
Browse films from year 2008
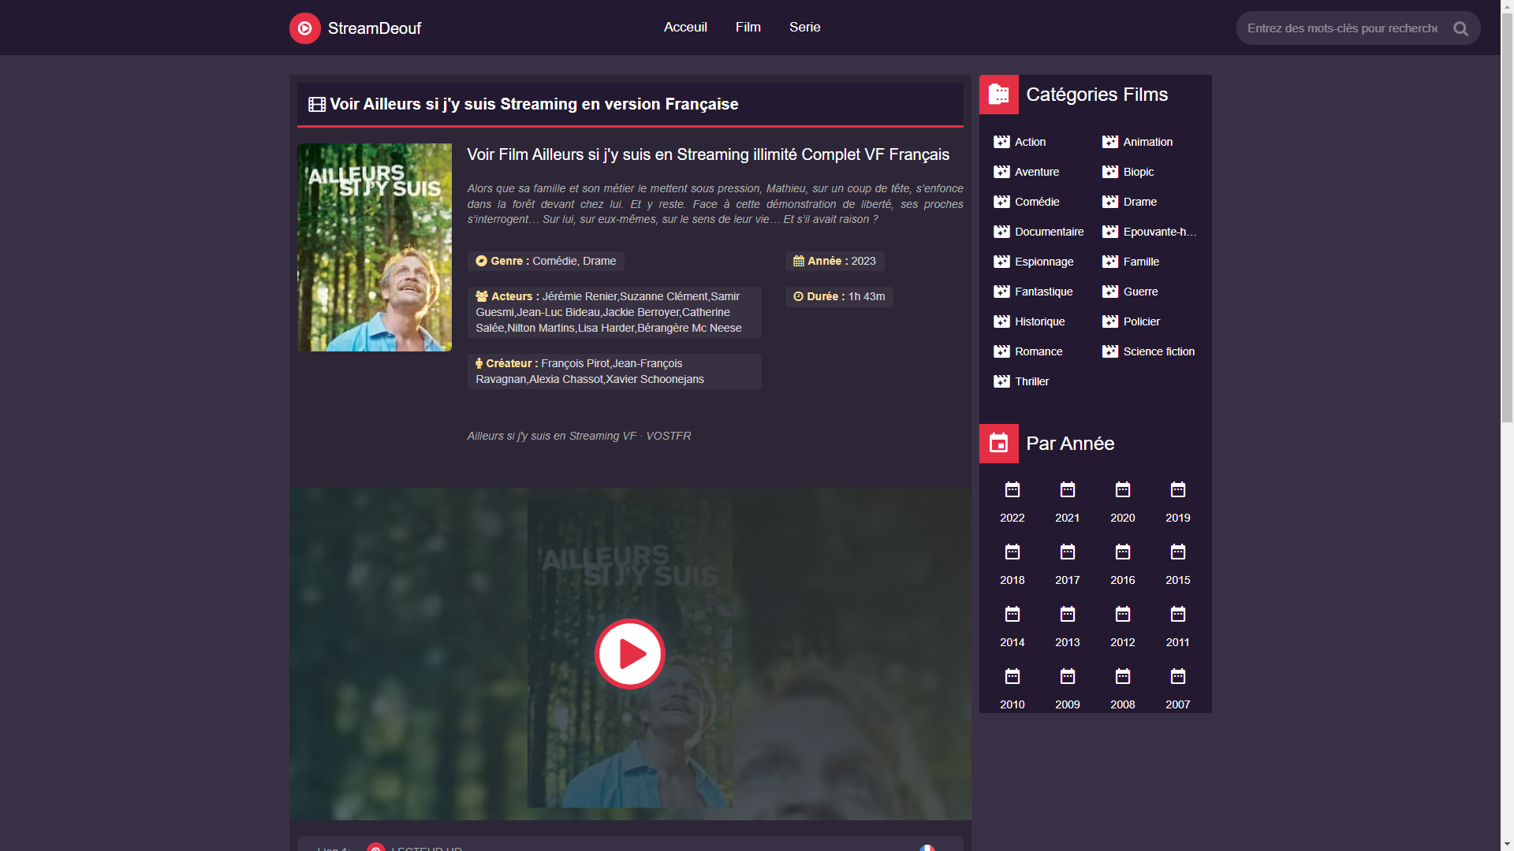tap(1123, 704)
